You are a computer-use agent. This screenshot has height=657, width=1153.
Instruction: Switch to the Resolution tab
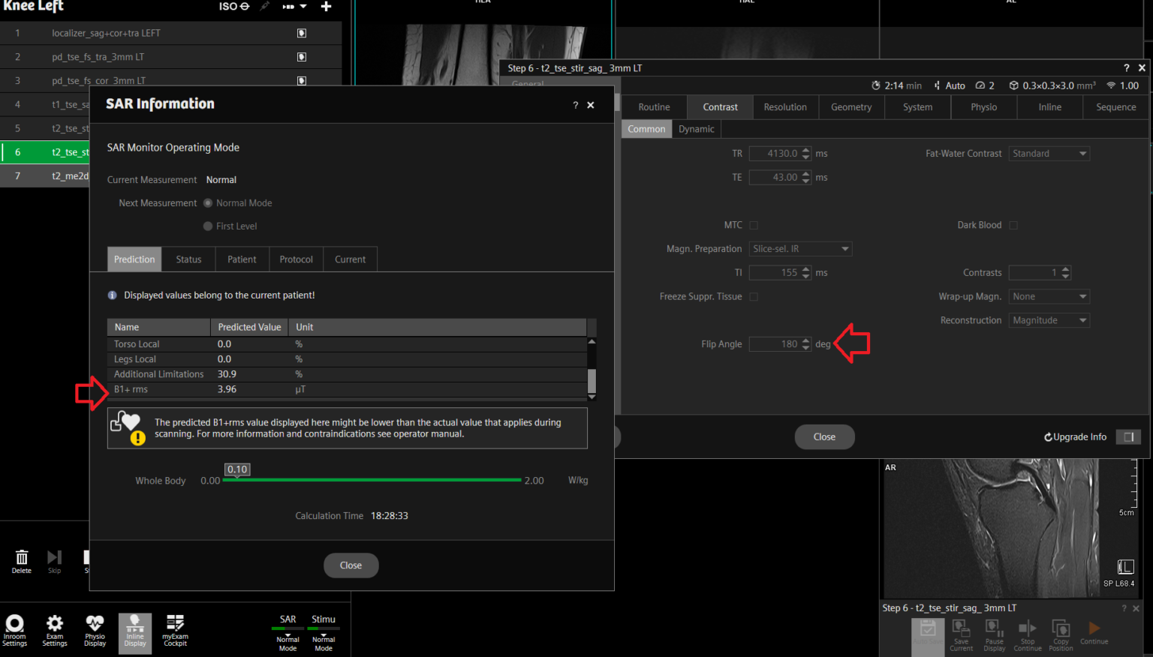[785, 107]
